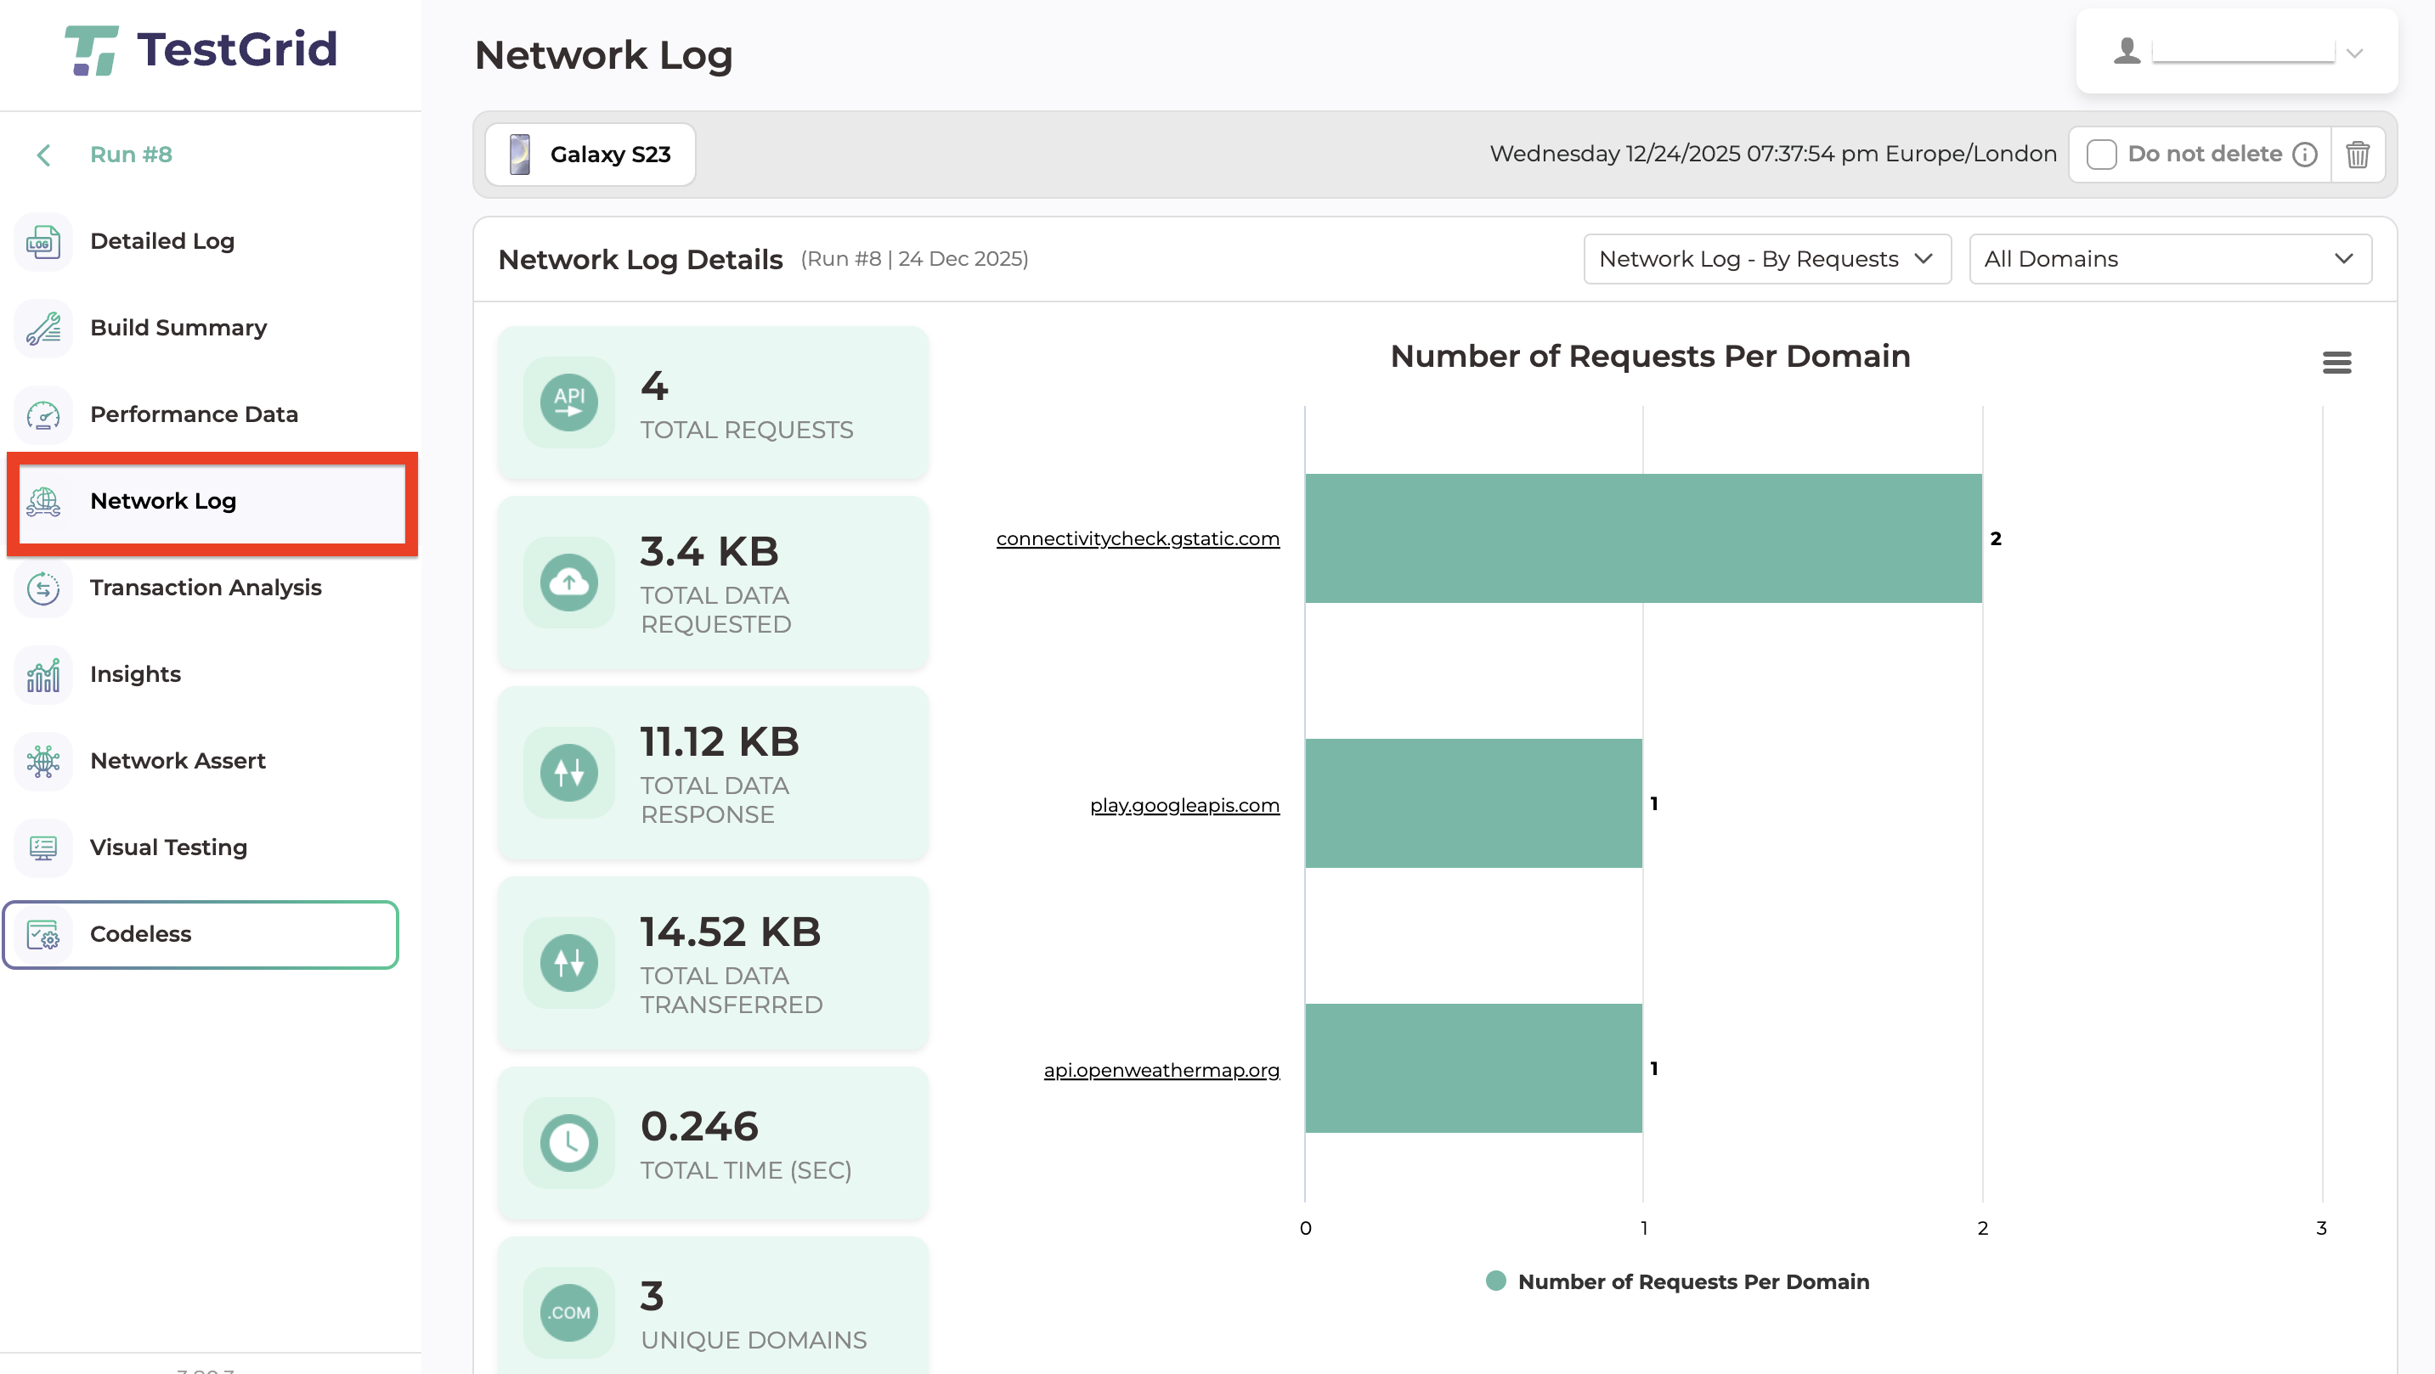Click the Do not delete info icon

pyautogui.click(x=2304, y=154)
